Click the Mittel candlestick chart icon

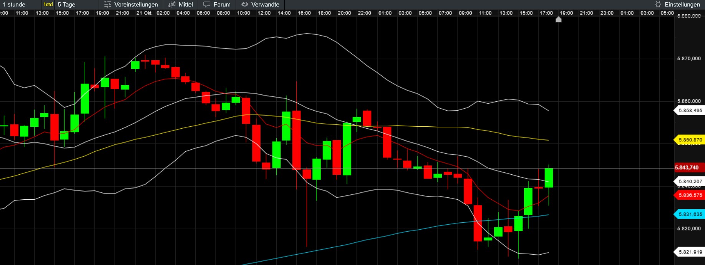pyautogui.click(x=172, y=5)
